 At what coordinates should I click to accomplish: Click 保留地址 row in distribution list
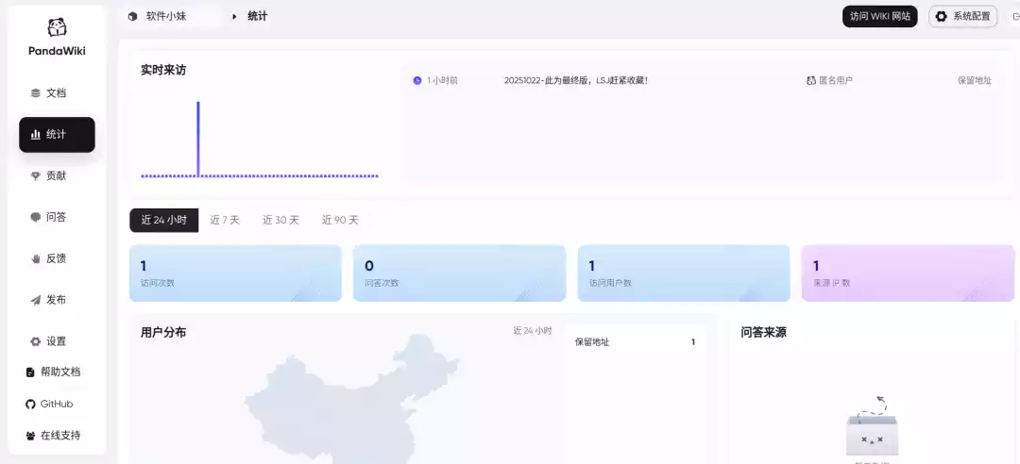click(x=635, y=341)
